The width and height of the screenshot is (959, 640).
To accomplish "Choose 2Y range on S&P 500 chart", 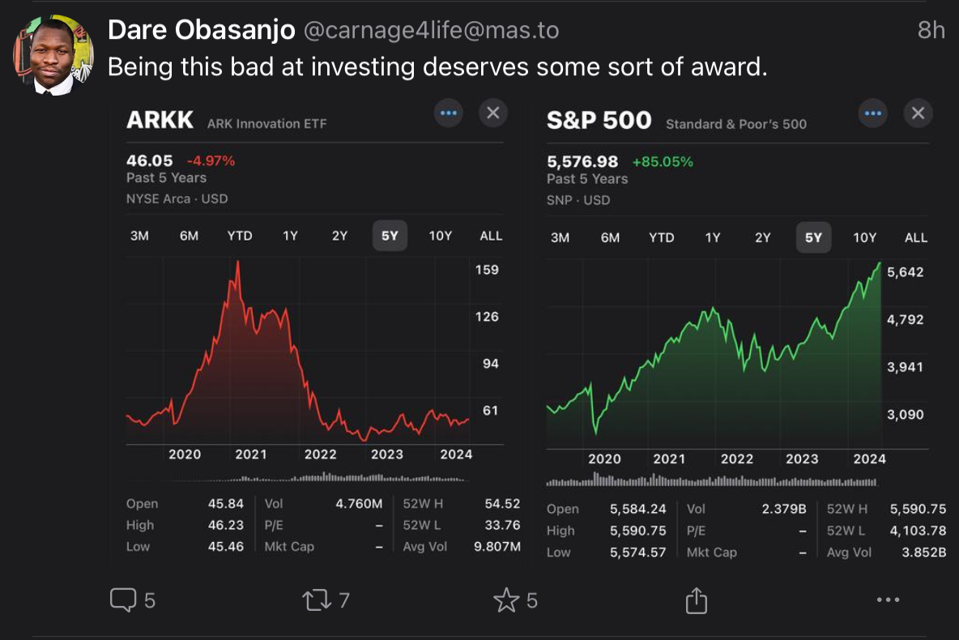I will pyautogui.click(x=763, y=237).
